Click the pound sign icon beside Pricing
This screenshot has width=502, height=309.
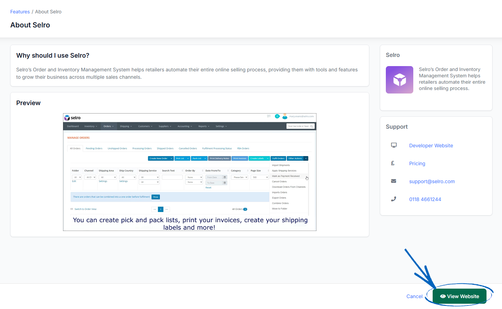[393, 163]
